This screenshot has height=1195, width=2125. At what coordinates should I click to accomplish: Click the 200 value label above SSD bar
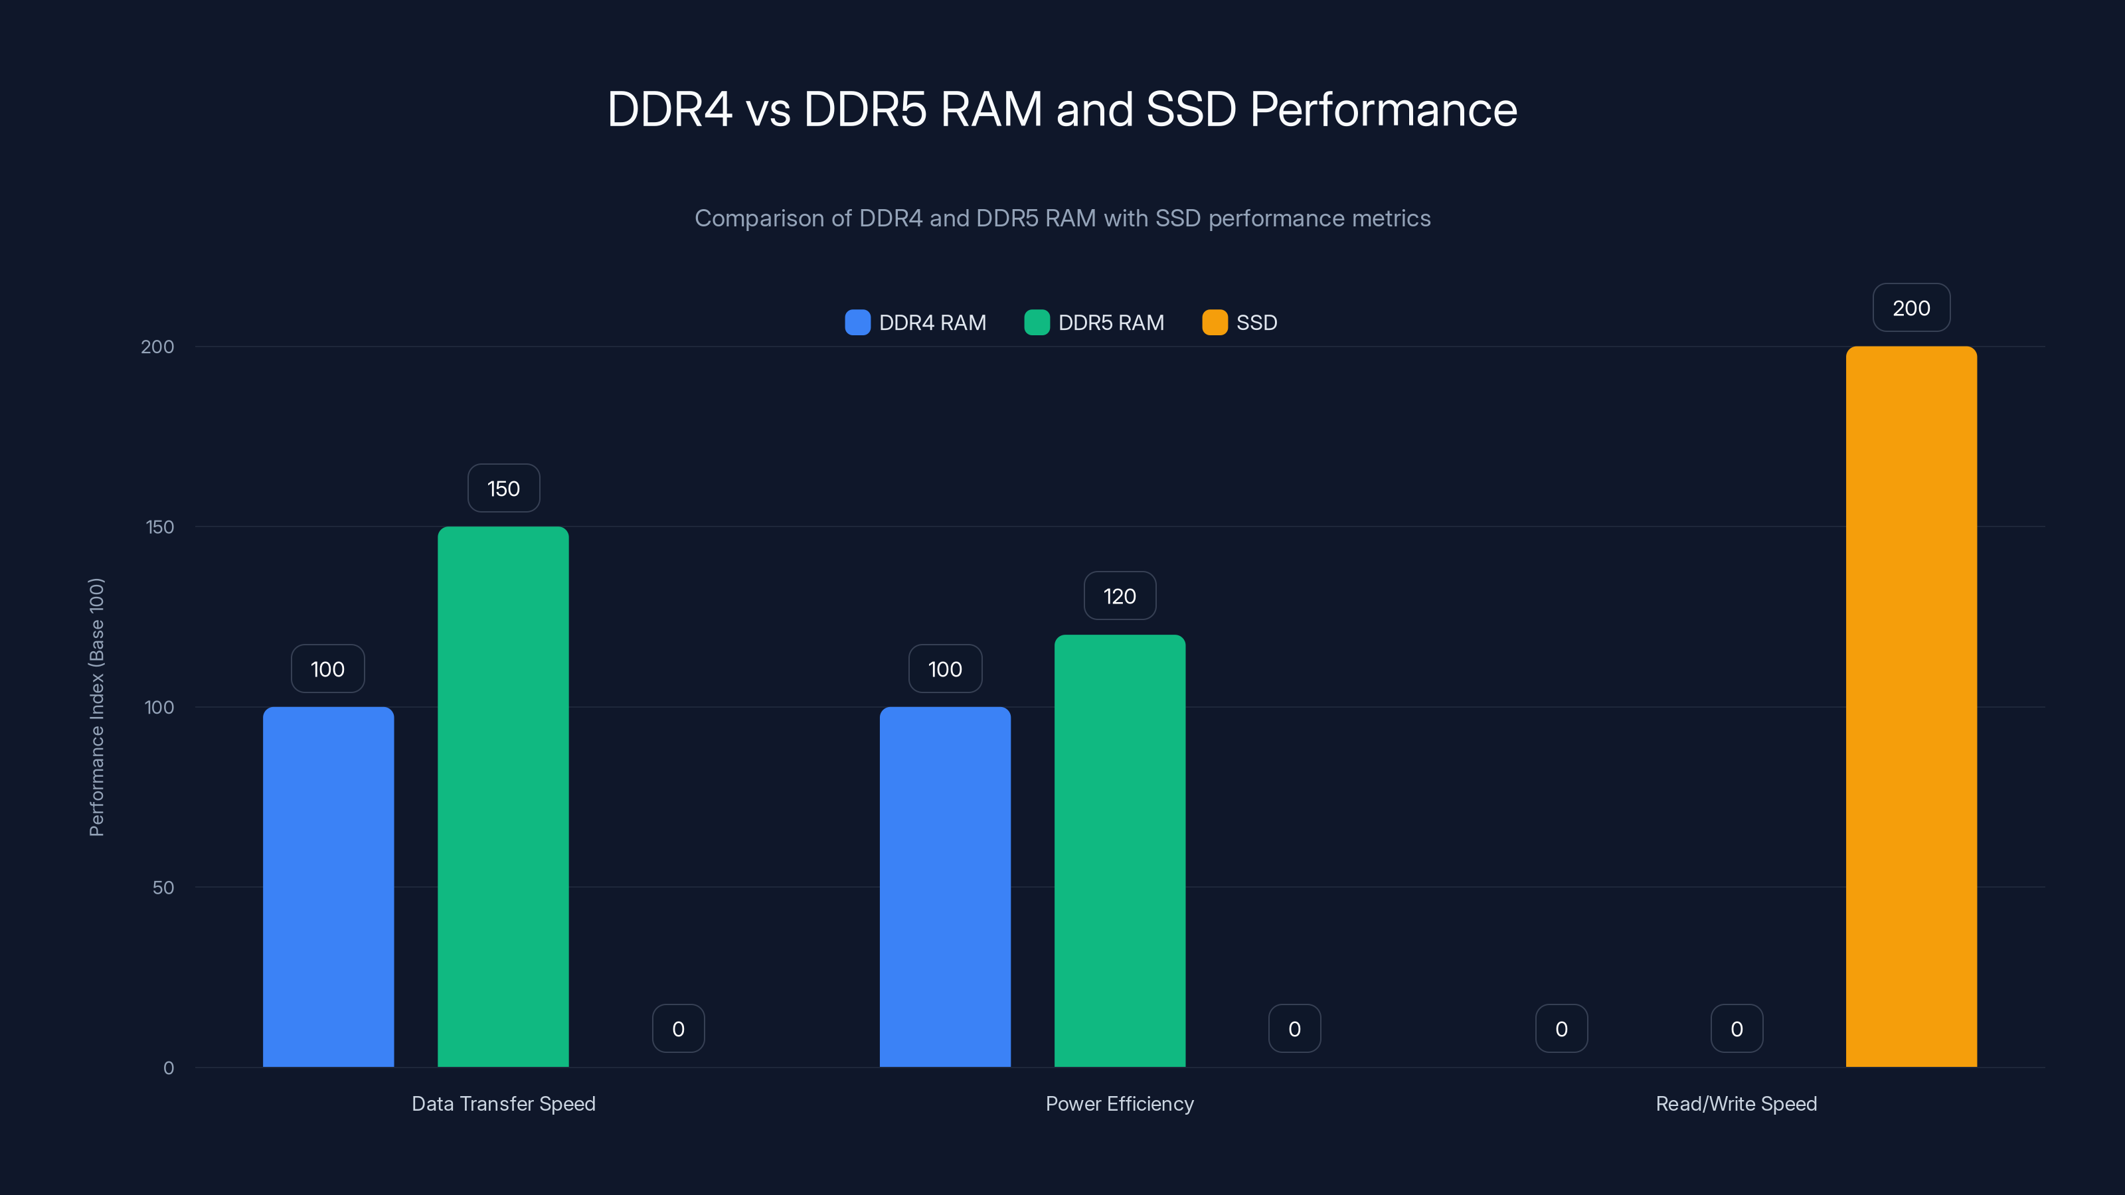coord(1911,307)
